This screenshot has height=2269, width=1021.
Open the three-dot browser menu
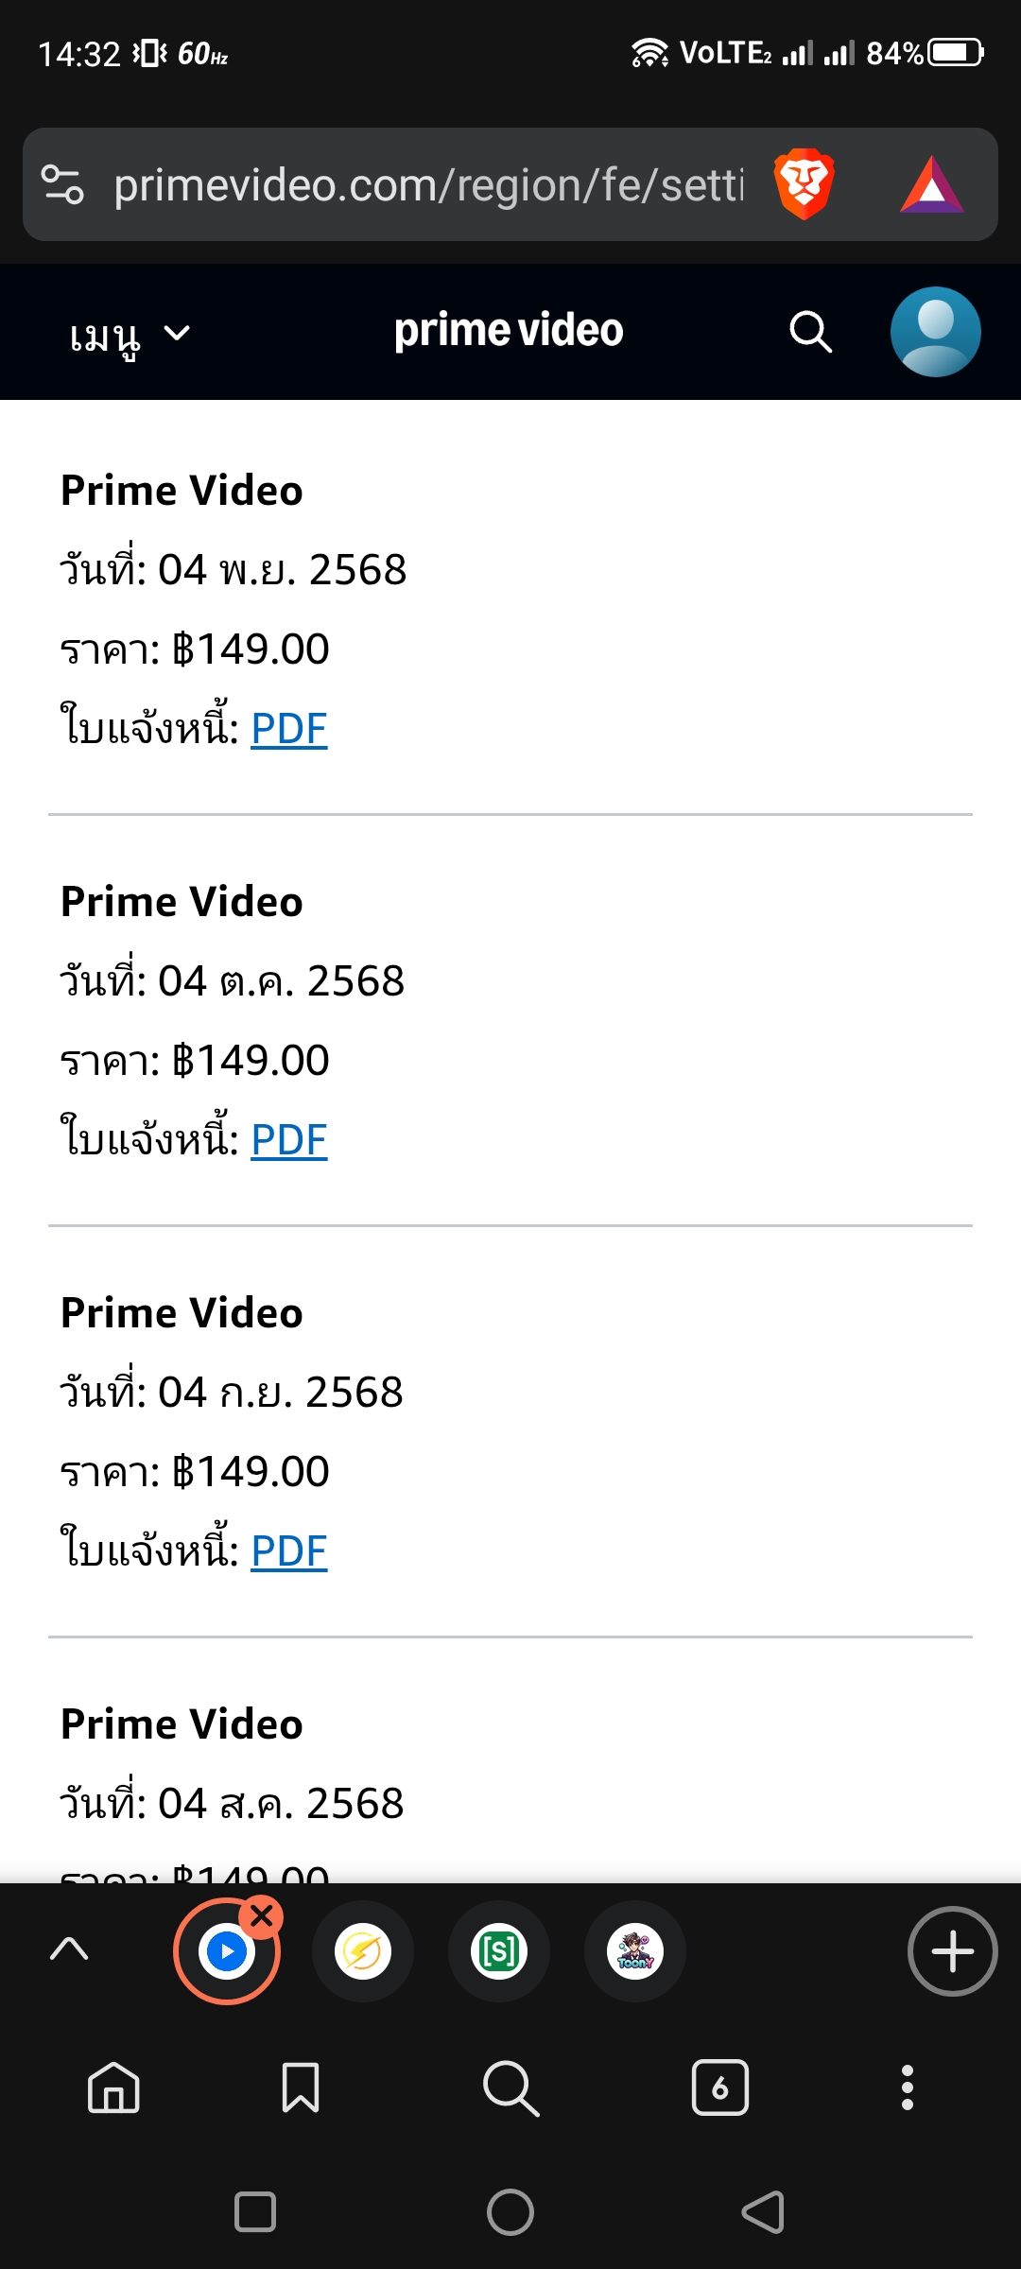click(x=908, y=2087)
